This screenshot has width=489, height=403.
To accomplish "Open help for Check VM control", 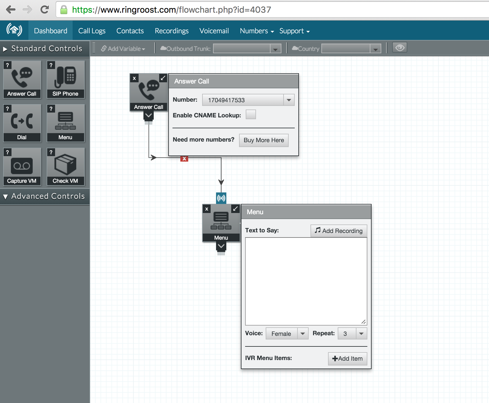I will coord(51,152).
